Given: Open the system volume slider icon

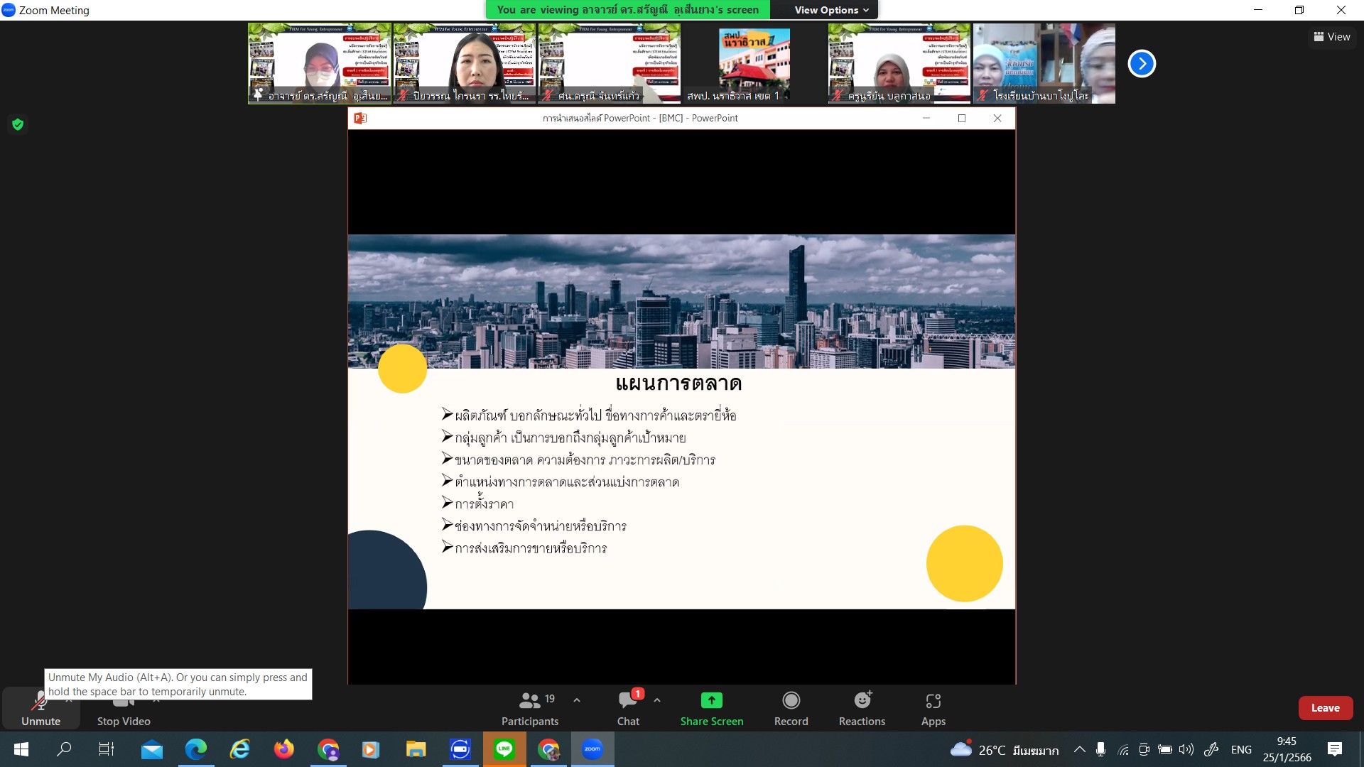Looking at the screenshot, I should pos(1186,749).
